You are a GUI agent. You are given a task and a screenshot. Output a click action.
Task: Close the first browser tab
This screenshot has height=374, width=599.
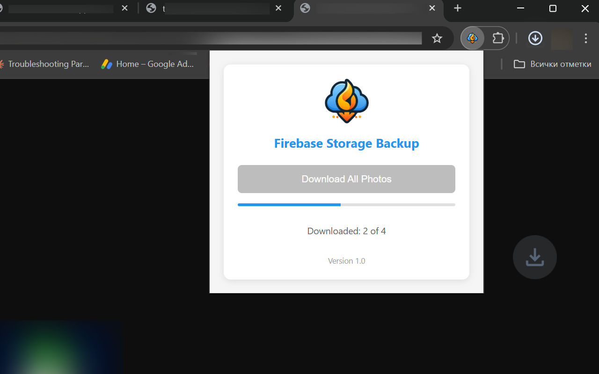tap(124, 8)
